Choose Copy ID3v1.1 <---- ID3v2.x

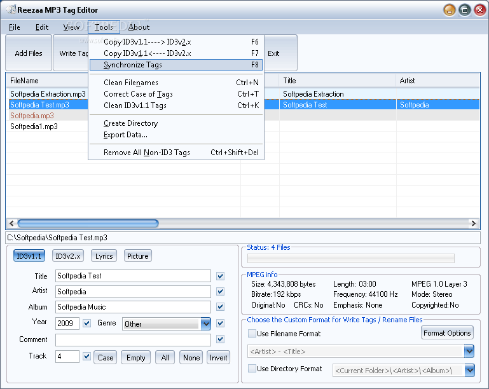[176, 53]
